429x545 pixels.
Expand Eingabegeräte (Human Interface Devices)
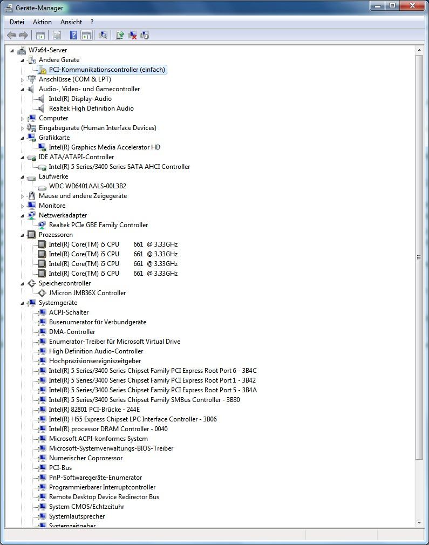click(23, 128)
